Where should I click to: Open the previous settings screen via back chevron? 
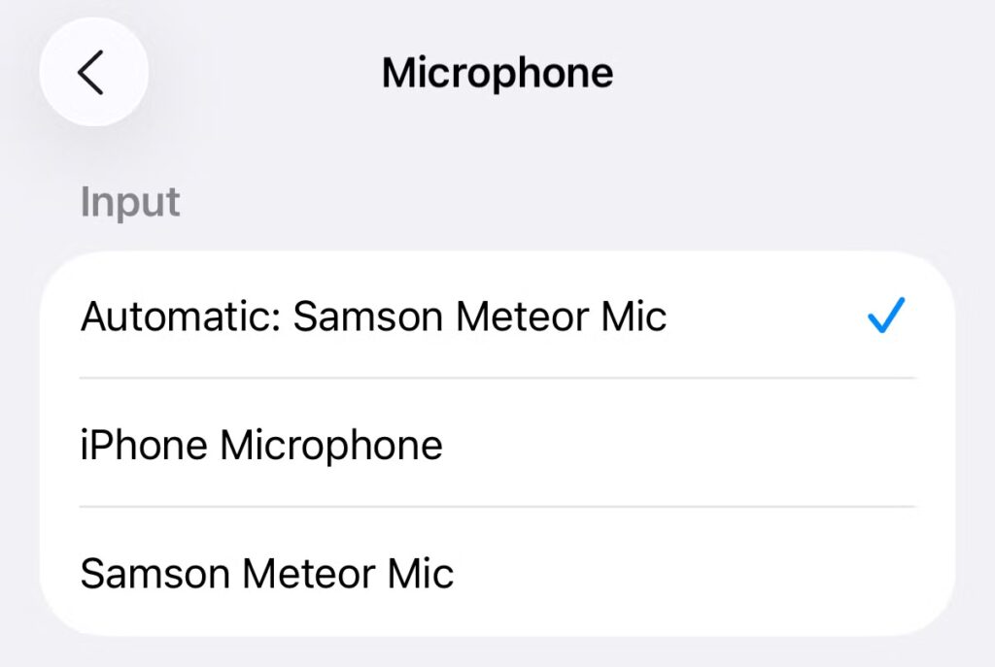click(93, 71)
